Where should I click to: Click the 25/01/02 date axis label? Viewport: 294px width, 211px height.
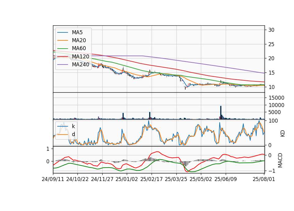(x=127, y=179)
